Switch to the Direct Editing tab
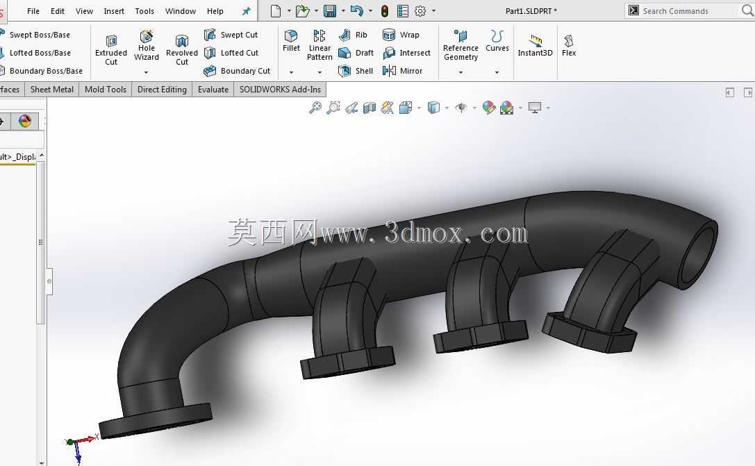Screen dimensions: 755x466 (162, 90)
